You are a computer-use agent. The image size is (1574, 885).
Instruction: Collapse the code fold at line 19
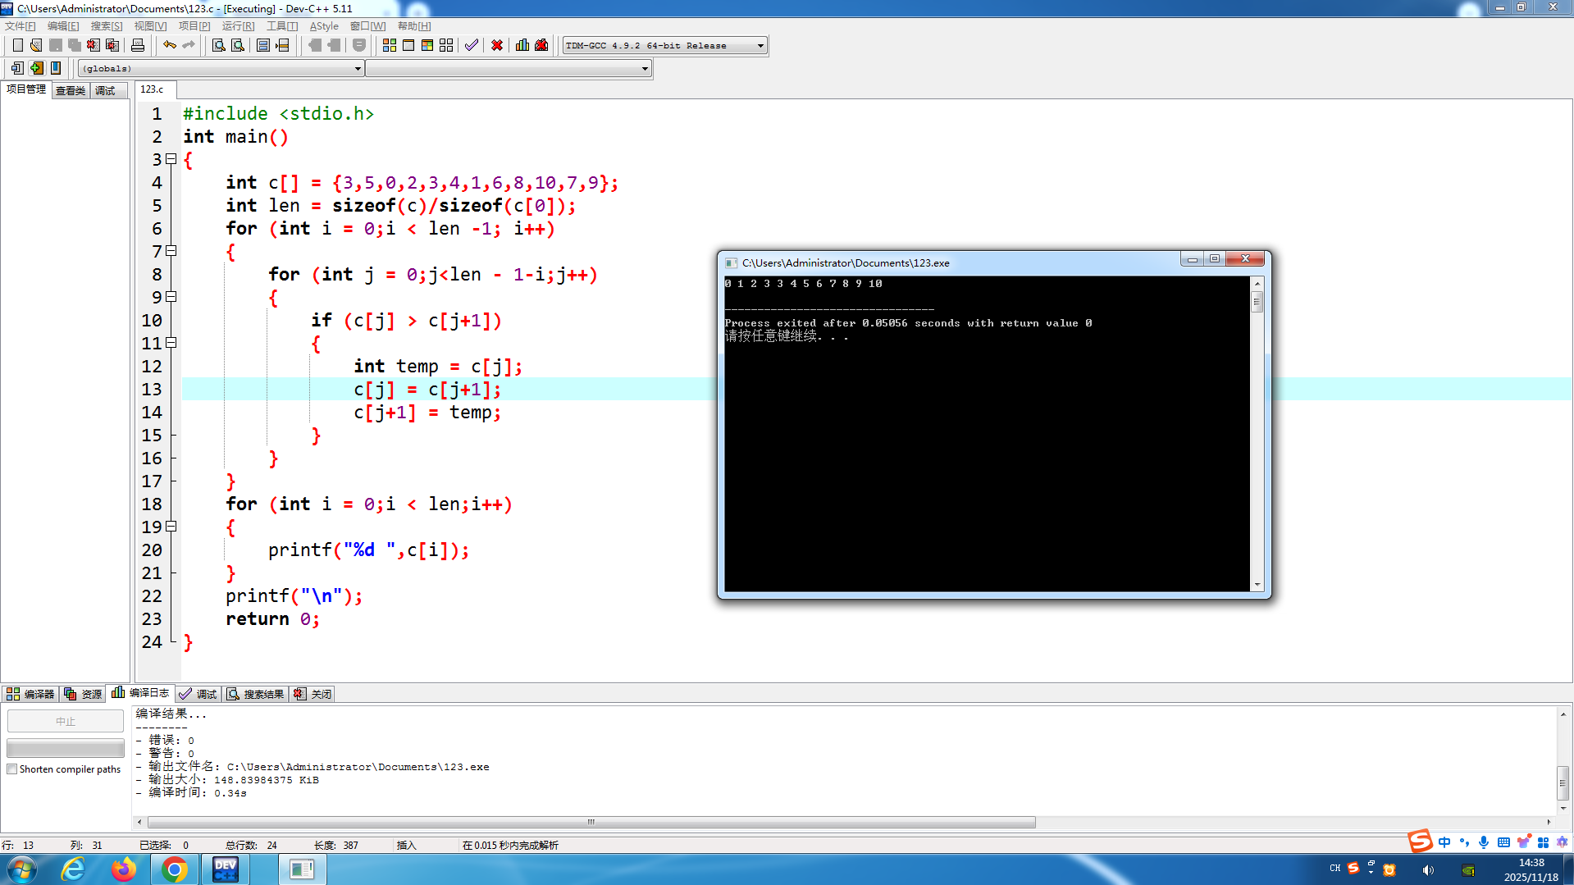coord(171,527)
